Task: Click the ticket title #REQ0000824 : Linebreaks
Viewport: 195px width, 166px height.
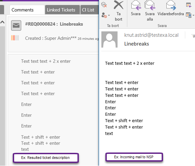Action: (54, 24)
